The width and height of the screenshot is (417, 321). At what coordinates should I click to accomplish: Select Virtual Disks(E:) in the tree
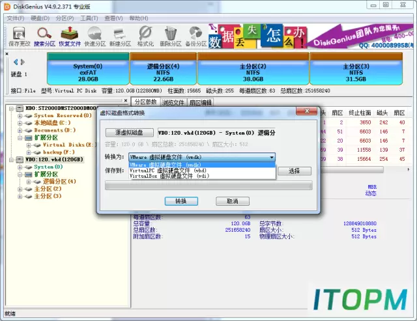tap(68, 145)
